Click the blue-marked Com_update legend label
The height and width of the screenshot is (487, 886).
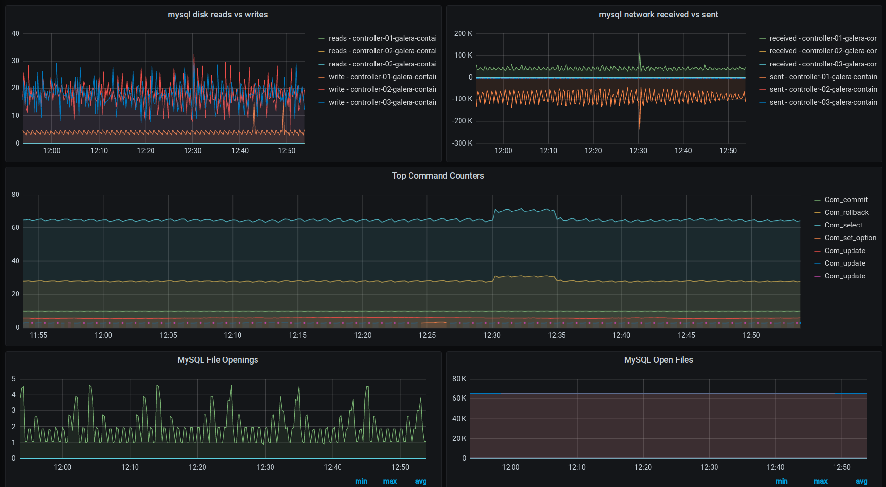tap(845, 263)
